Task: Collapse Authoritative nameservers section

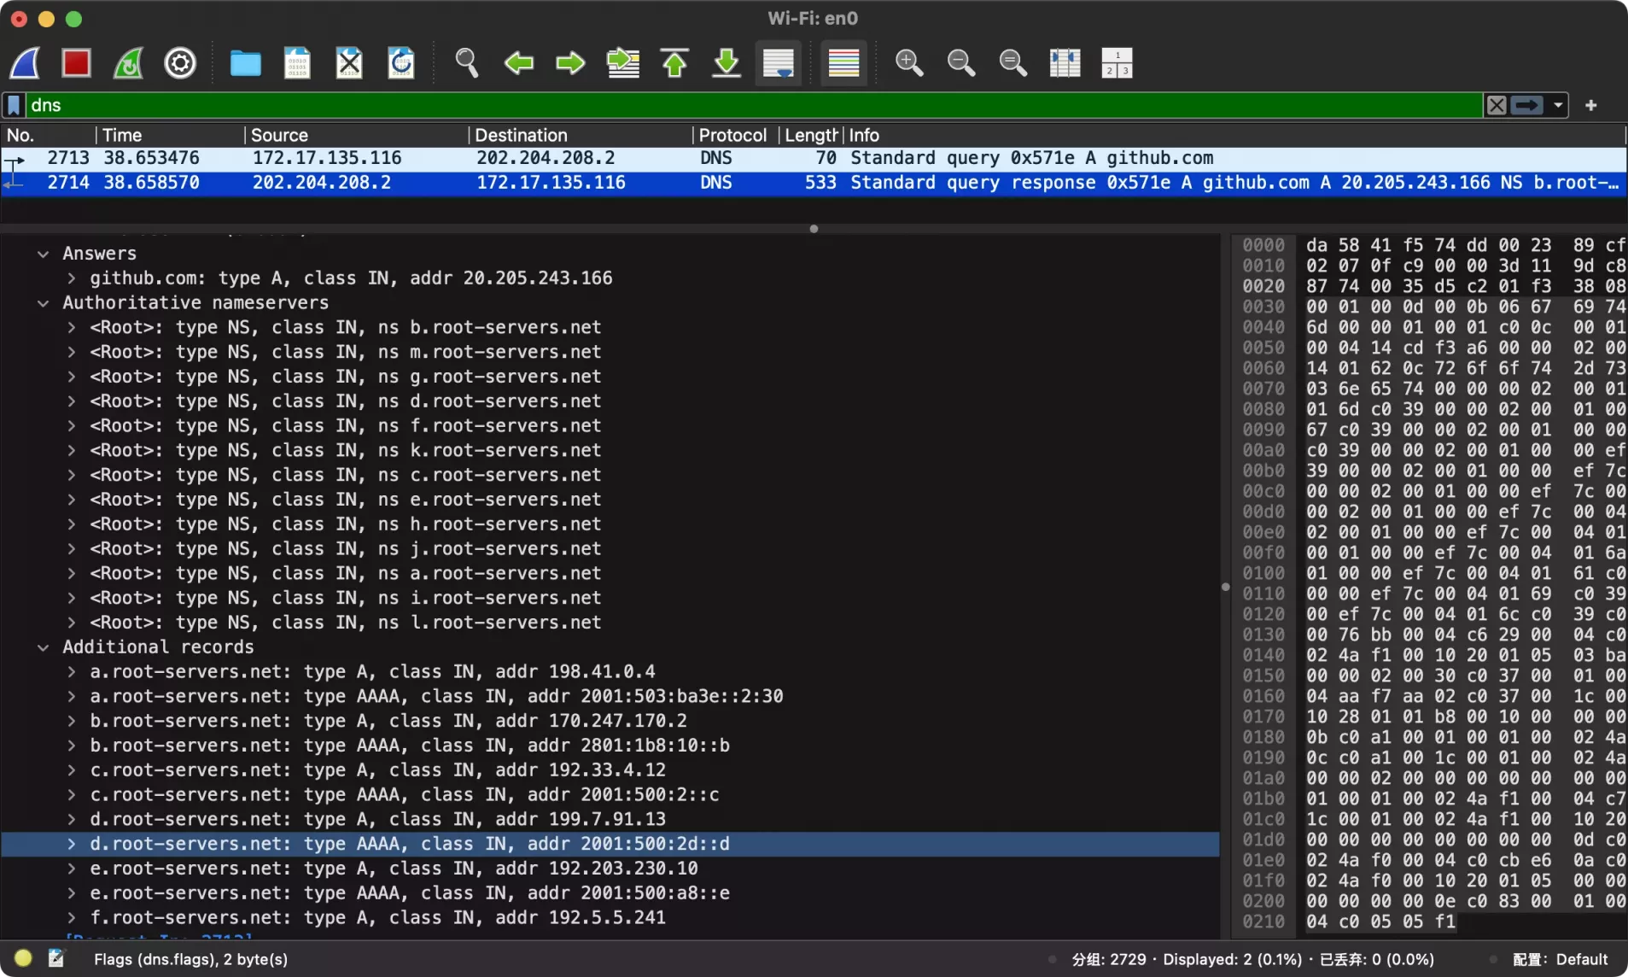Action: click(43, 303)
